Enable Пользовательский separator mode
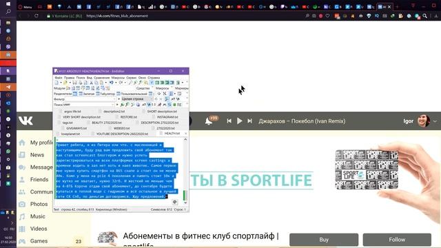 pyautogui.click(x=132, y=94)
